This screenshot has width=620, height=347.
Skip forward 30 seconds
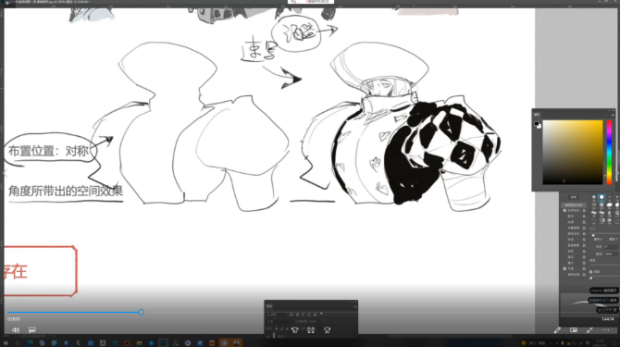[327, 330]
